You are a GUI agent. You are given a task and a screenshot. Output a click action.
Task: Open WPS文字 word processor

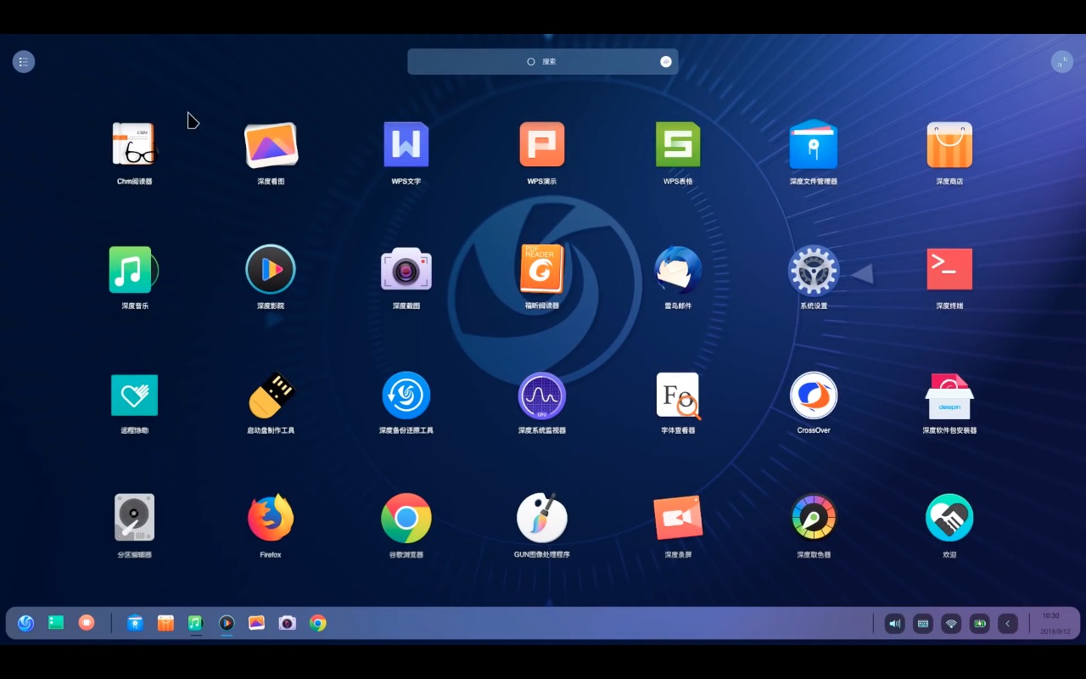point(406,144)
